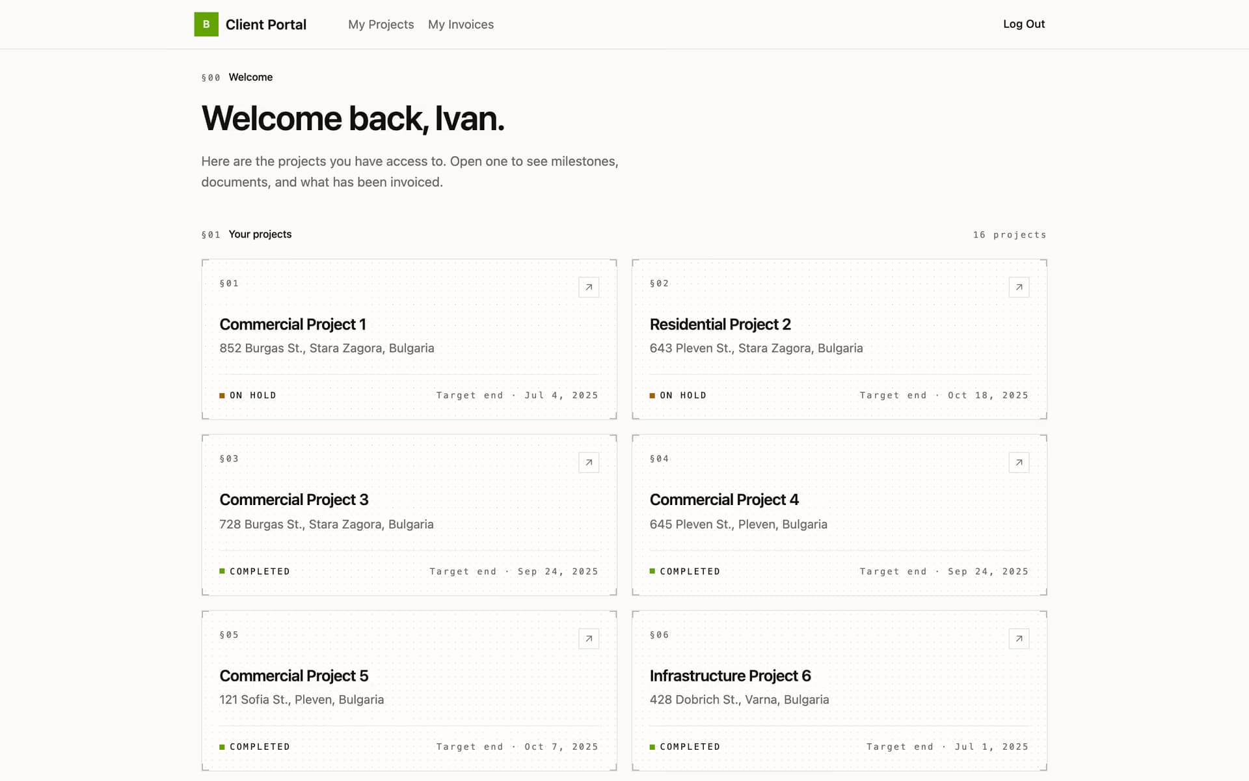
Task: Go to My Invoices
Action: click(x=461, y=24)
